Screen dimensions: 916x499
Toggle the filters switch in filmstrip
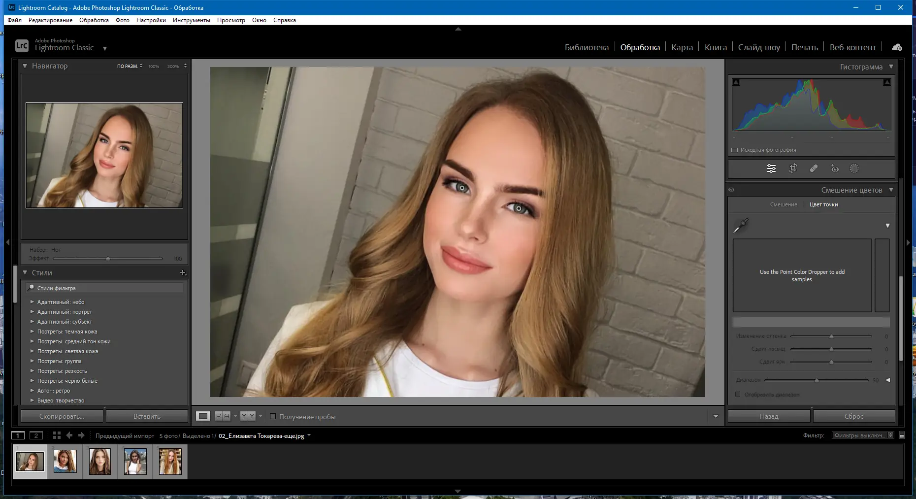point(902,435)
